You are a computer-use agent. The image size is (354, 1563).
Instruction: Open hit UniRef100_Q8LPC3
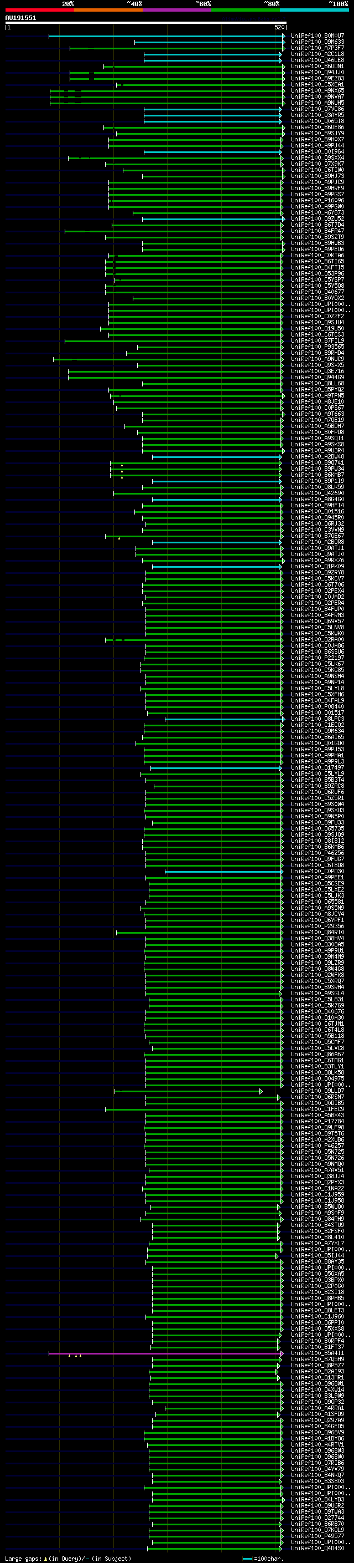pos(317,719)
